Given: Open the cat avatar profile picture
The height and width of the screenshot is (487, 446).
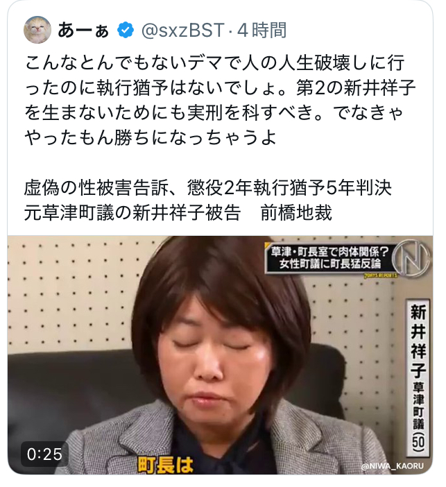Looking at the screenshot, I should pos(37,30).
